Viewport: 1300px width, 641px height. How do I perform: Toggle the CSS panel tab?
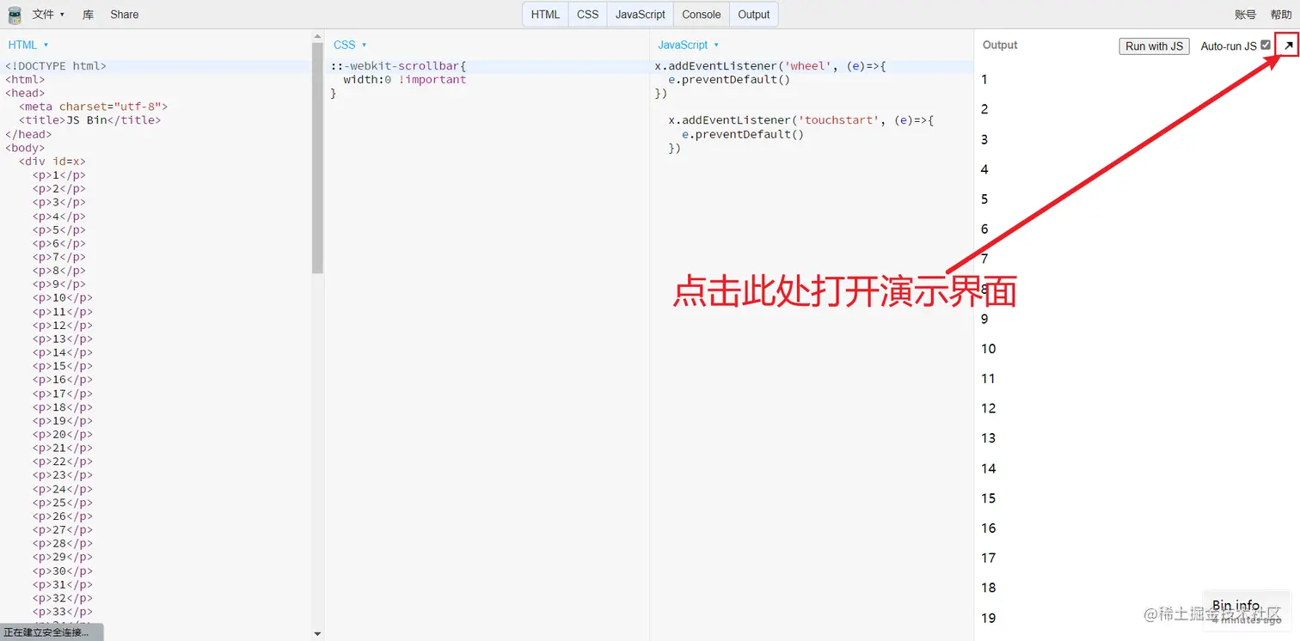tap(587, 14)
